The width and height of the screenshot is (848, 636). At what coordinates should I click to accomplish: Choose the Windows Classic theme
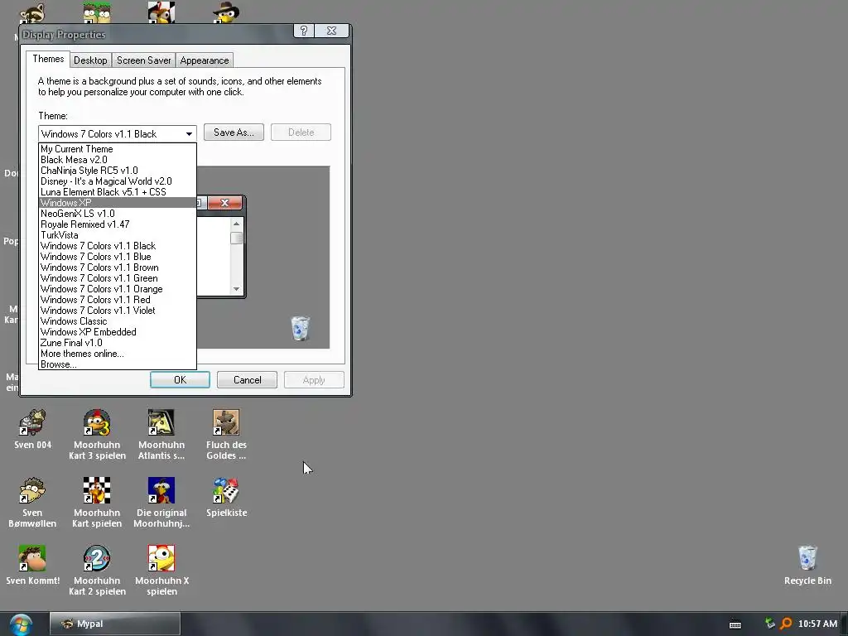point(118,321)
